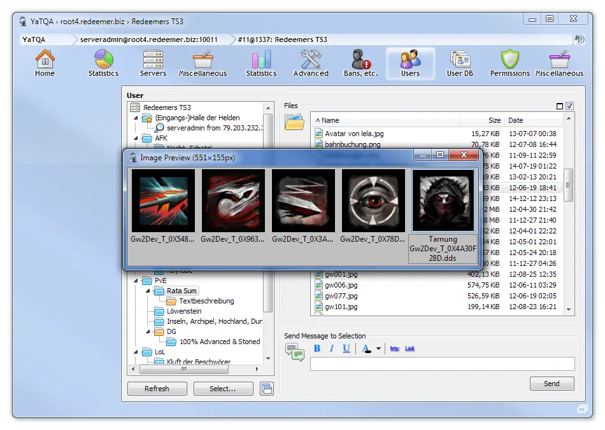Select the Löwenstein channel
Screen dimensions: 605x430
[x=184, y=311]
